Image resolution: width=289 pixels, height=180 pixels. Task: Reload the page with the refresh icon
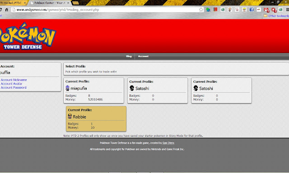pos(0,9)
